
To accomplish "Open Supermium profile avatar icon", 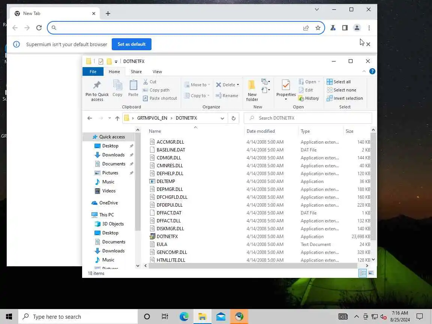I will tap(357, 28).
